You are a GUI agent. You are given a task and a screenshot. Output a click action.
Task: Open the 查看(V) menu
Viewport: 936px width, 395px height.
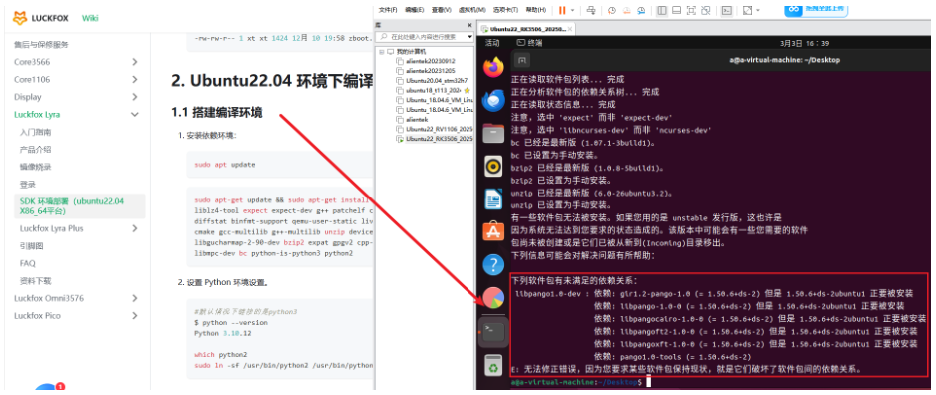[x=442, y=10]
